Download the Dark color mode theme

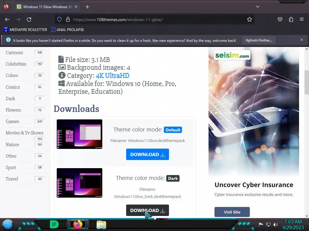pyautogui.click(x=147, y=210)
